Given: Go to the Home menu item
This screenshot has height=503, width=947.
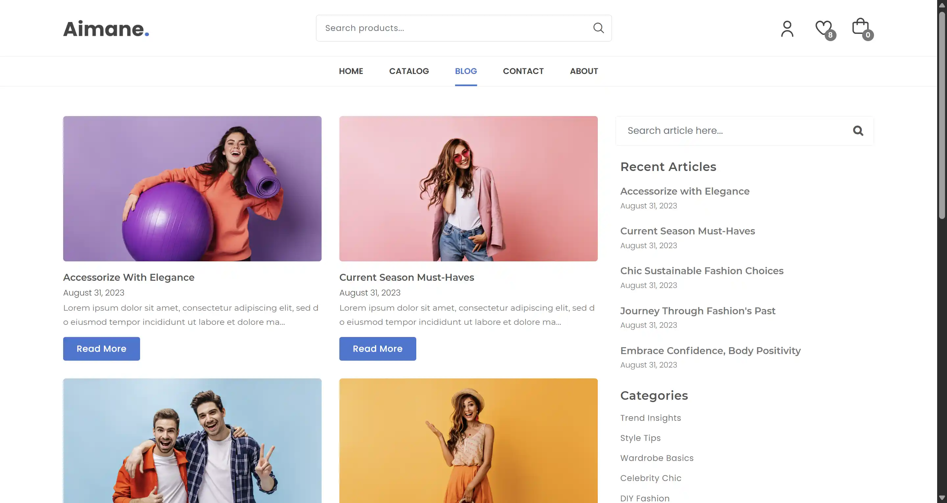Looking at the screenshot, I should pyautogui.click(x=351, y=71).
